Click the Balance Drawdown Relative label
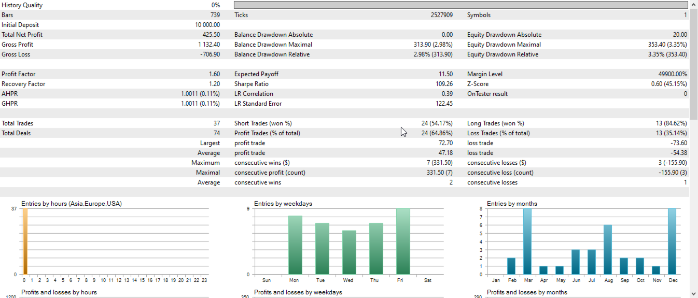This screenshot has width=698, height=298. [272, 54]
